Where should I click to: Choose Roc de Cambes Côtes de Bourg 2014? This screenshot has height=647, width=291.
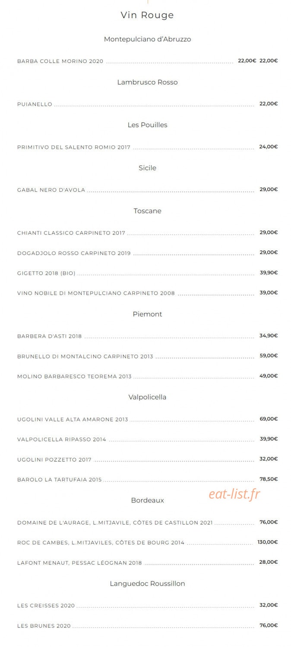[101, 543]
